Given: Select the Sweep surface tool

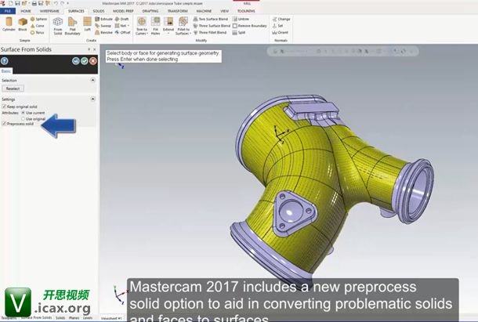Looking at the screenshot, I should pyautogui.click(x=103, y=26).
